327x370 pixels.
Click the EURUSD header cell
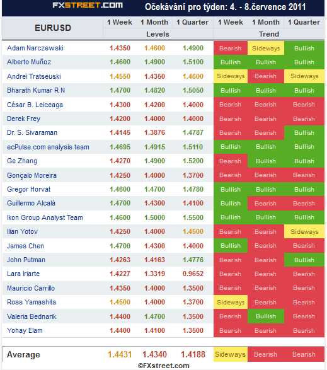tap(53, 28)
